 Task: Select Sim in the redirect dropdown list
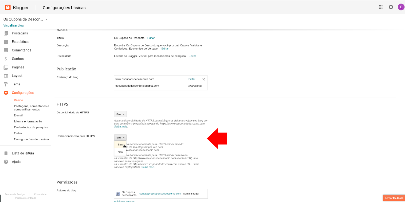[120, 145]
